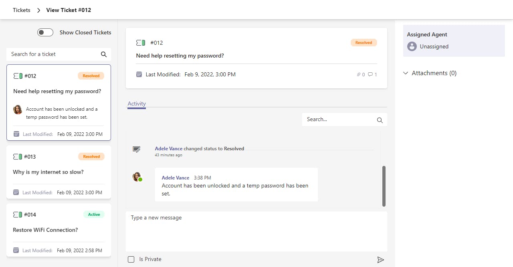The height and width of the screenshot is (267, 513).
Task: Click the comments count bubble icon
Action: tap(370, 74)
